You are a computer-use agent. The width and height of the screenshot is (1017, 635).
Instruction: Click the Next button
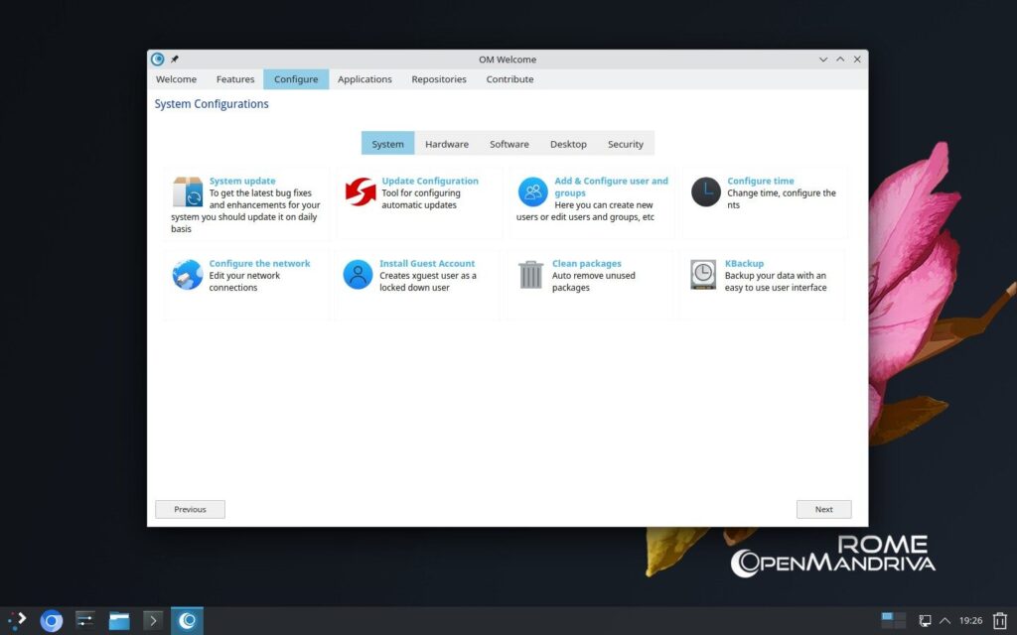[823, 509]
